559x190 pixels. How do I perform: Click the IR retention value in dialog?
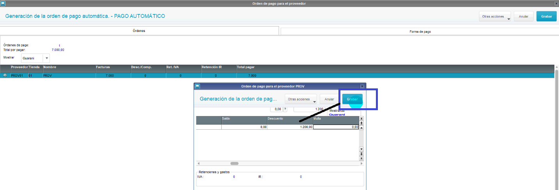click(x=301, y=177)
